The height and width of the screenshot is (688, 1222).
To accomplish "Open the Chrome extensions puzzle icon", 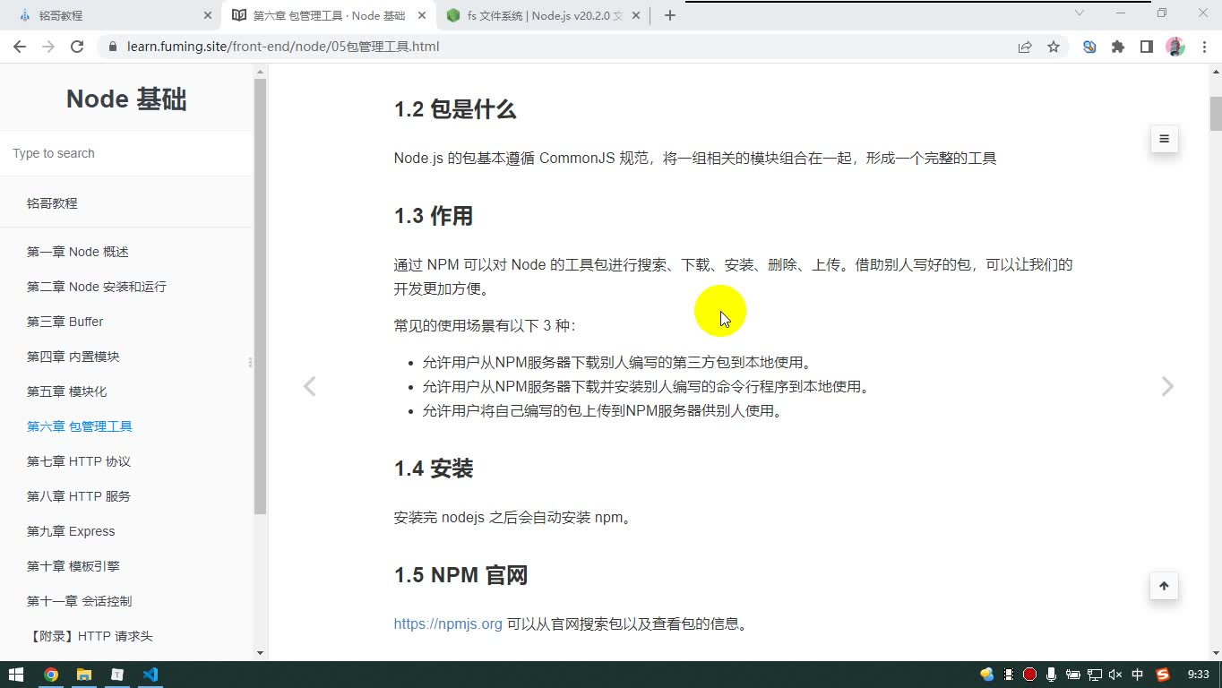I will (x=1118, y=47).
